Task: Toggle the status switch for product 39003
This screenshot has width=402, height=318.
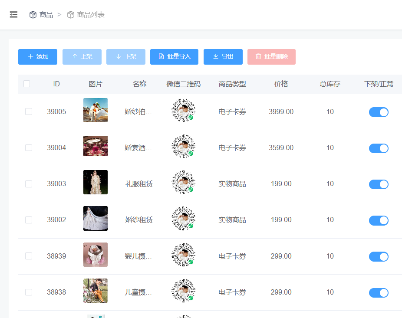Action: click(x=379, y=184)
